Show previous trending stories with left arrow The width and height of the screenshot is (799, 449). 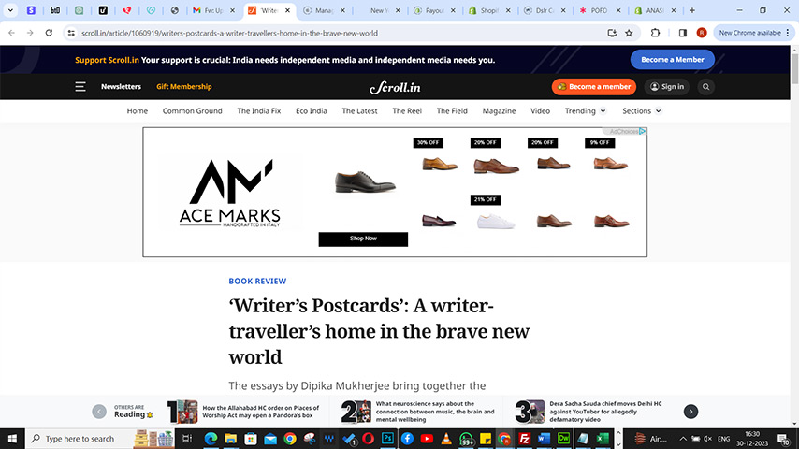pos(99,412)
